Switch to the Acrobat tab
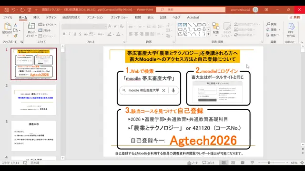The image size is (305, 171). (193, 18)
